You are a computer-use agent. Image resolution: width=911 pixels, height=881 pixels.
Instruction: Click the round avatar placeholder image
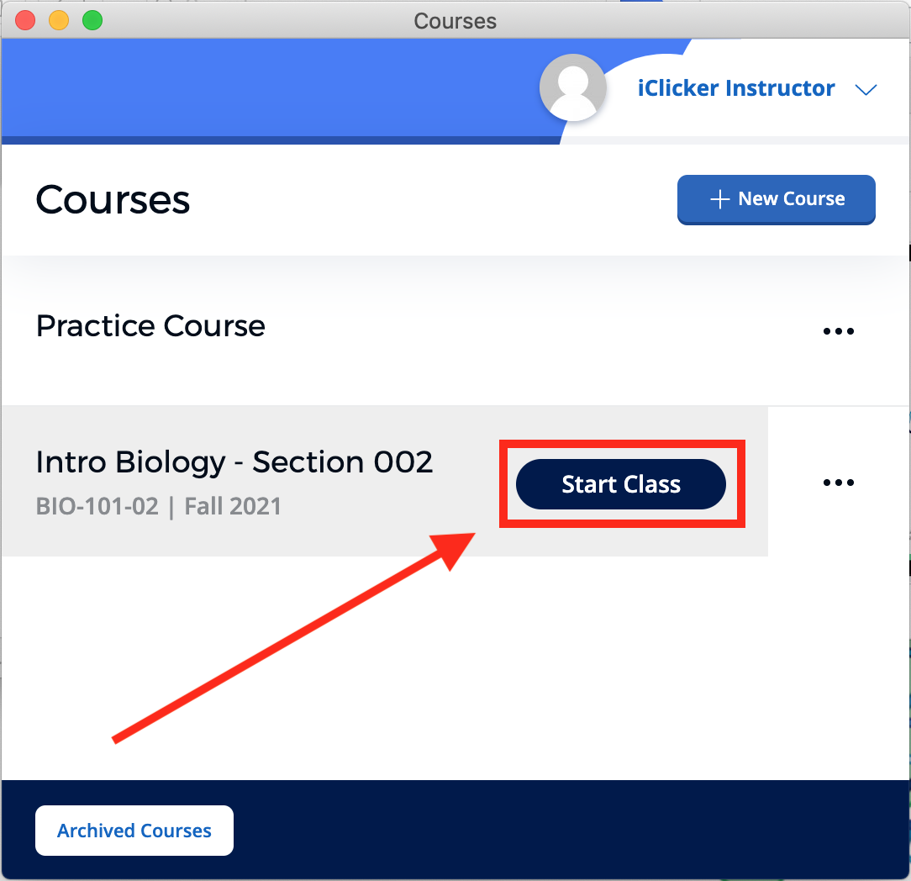[572, 87]
